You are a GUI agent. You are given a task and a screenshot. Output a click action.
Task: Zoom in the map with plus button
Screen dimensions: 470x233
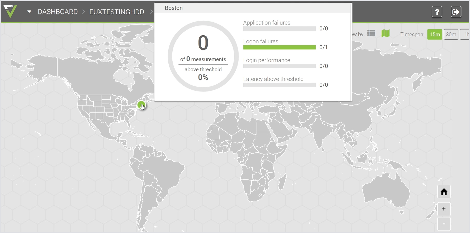[x=444, y=209]
